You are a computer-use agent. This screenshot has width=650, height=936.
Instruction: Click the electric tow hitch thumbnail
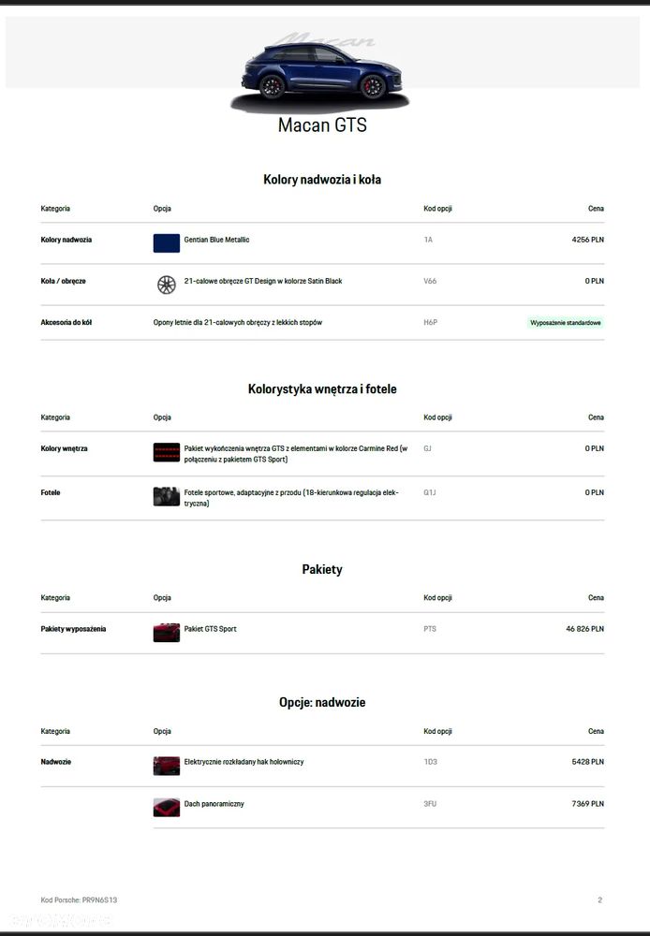(166, 766)
